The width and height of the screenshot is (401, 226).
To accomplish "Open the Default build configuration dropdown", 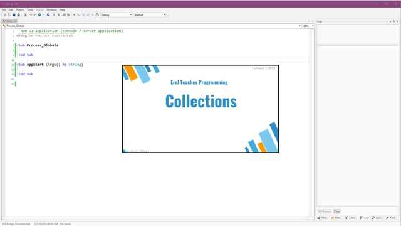I will pos(150,15).
